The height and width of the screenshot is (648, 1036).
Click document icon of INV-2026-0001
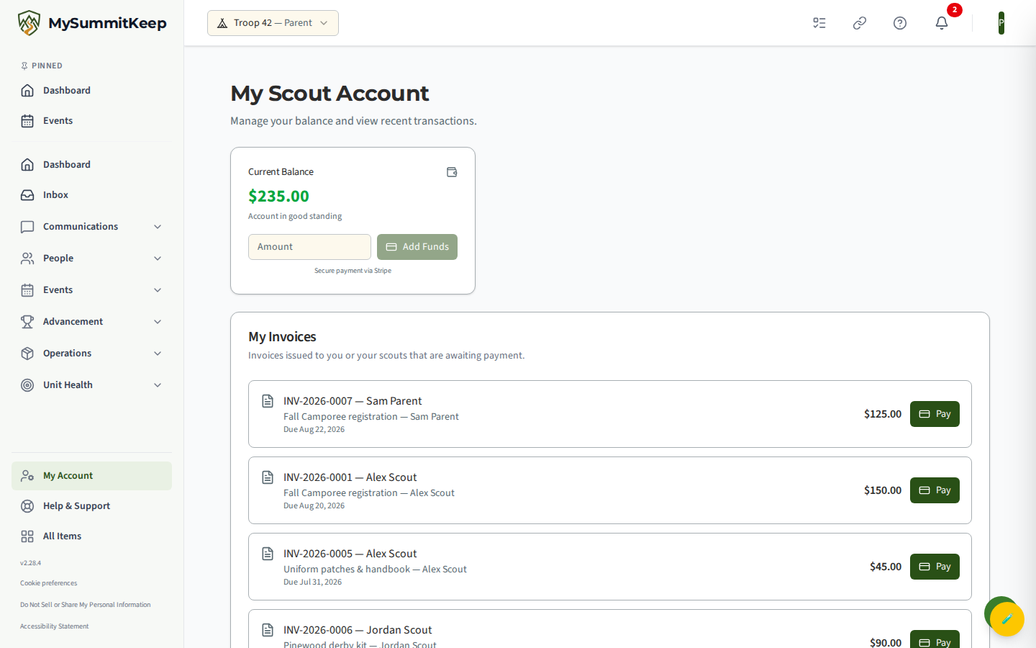pyautogui.click(x=268, y=477)
